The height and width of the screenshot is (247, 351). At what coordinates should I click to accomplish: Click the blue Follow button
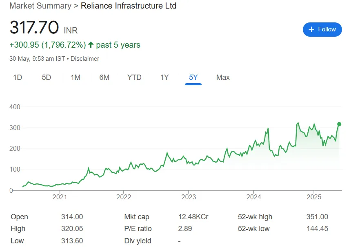click(x=322, y=29)
